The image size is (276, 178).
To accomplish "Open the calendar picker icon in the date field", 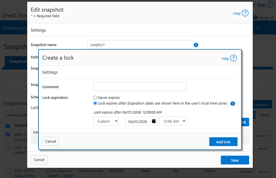I will point(153,121).
